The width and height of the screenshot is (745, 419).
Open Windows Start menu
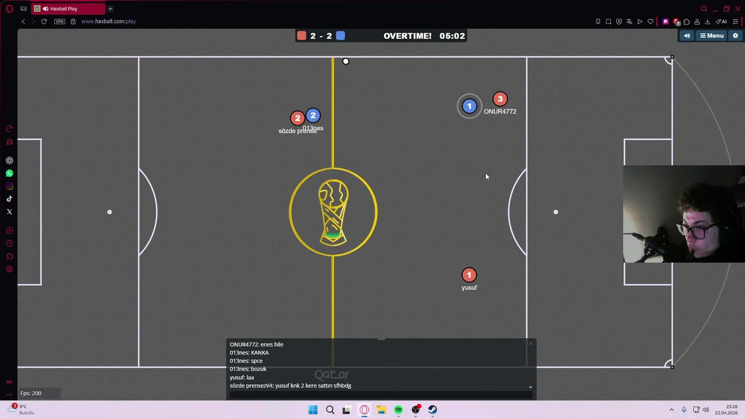313,410
